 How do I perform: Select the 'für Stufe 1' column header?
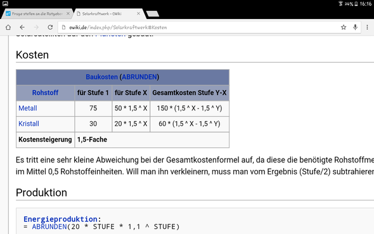93,93
